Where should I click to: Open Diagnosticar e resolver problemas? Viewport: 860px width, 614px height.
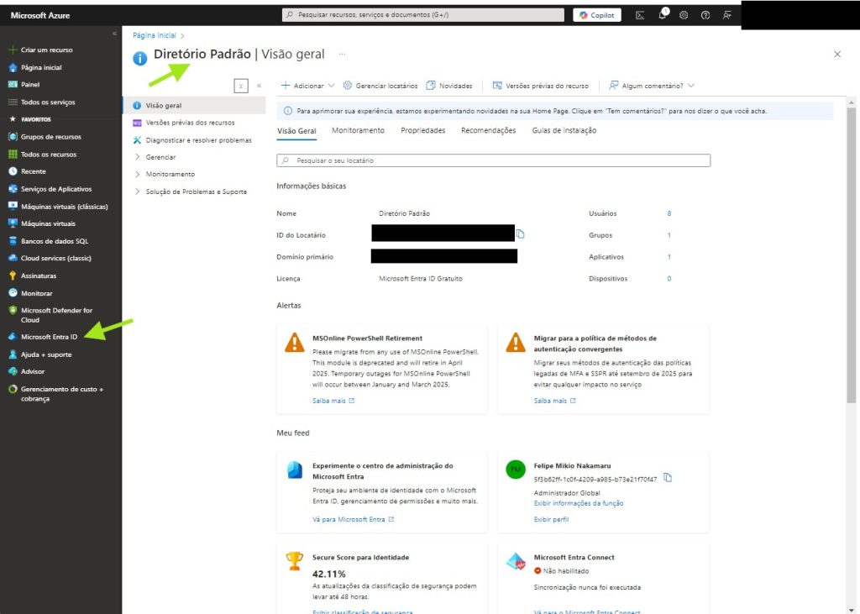pyautogui.click(x=198, y=140)
